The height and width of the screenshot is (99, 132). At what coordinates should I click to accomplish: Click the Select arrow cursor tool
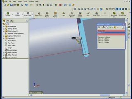pos(37,5)
